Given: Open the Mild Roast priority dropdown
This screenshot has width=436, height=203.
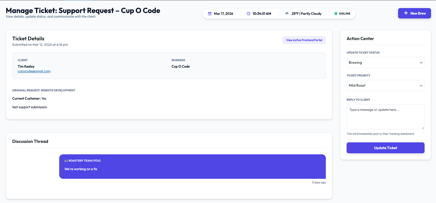Looking at the screenshot, I should [x=386, y=86].
